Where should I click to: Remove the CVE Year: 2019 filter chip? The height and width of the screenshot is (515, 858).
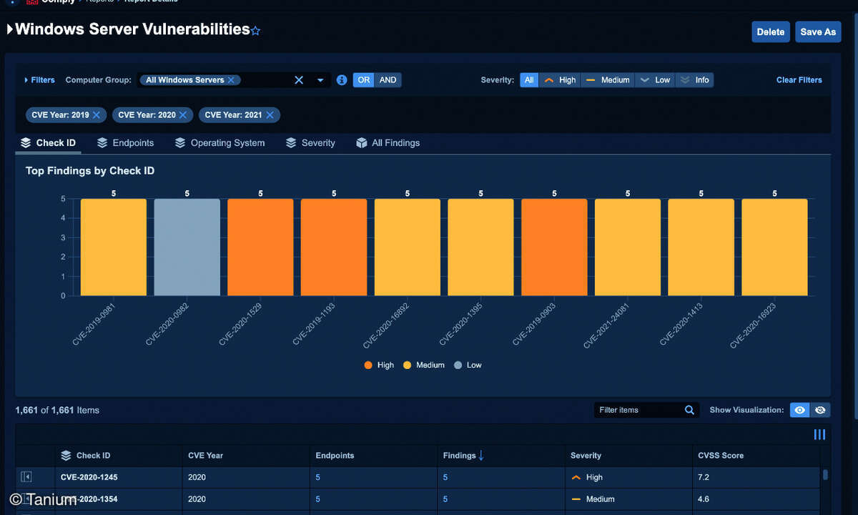(96, 114)
